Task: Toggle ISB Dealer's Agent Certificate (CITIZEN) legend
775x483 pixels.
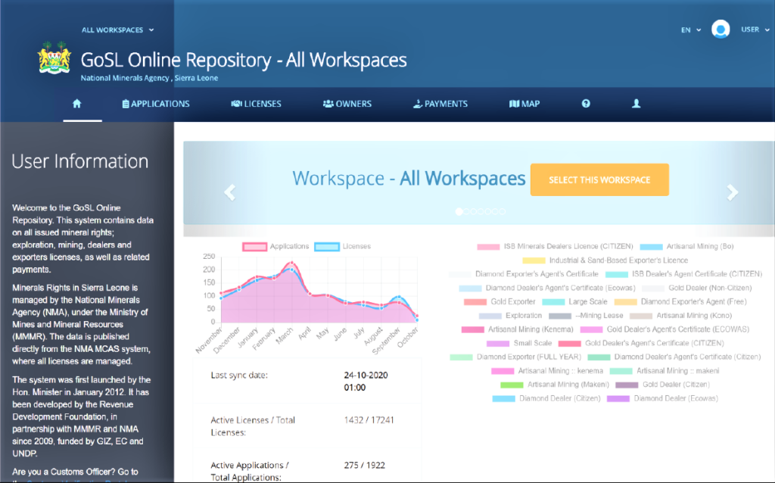Action: [683, 274]
